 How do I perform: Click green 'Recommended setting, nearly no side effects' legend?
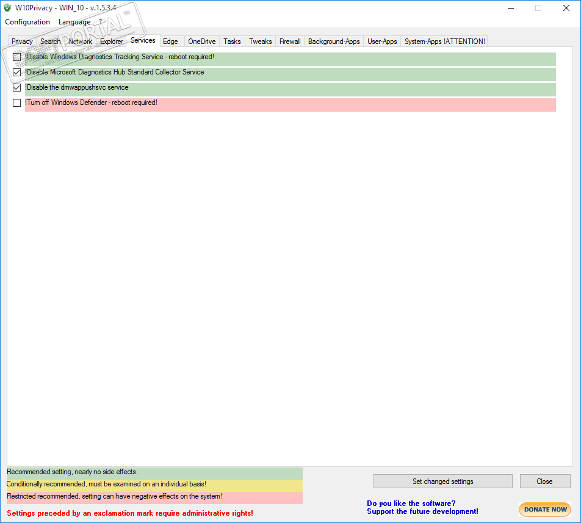(x=154, y=474)
